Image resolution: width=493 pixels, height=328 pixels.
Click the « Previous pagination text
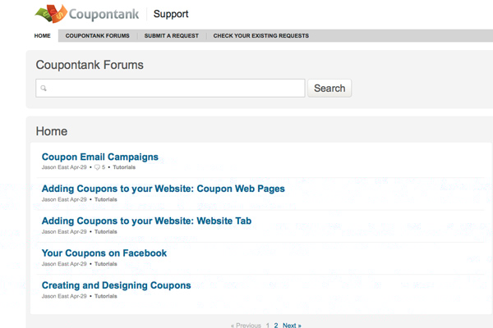click(246, 326)
